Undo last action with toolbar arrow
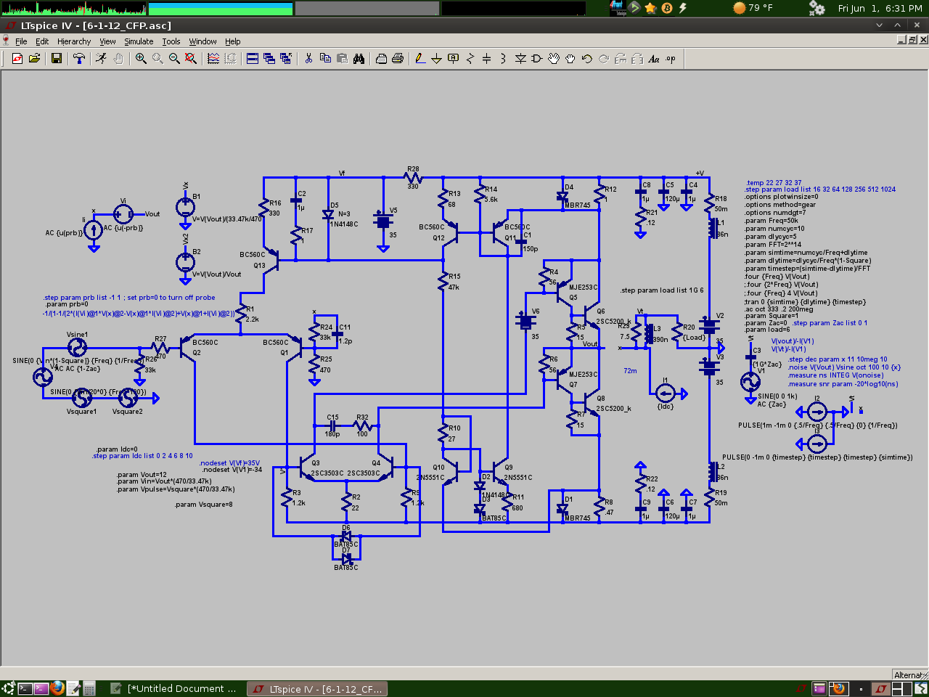Image resolution: width=929 pixels, height=697 pixels. pyautogui.click(x=587, y=58)
